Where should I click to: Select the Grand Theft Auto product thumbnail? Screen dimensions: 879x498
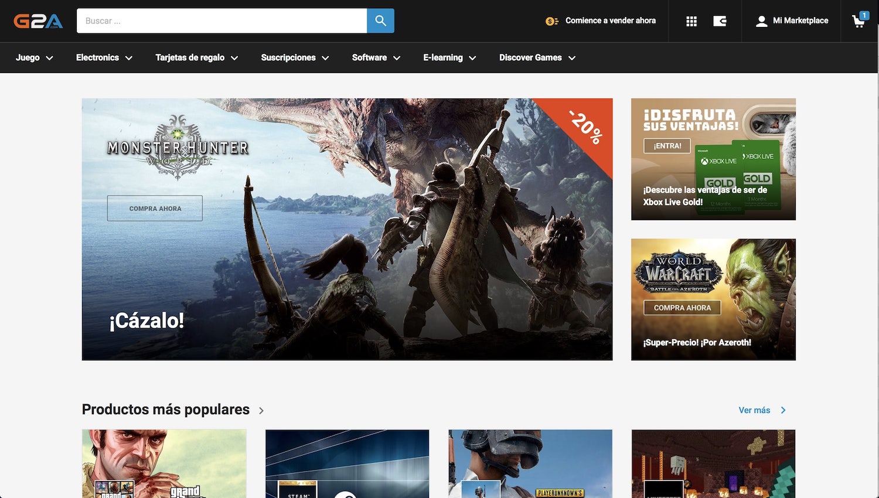(x=164, y=463)
